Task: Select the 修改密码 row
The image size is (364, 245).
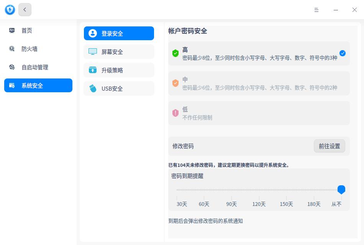Action: tap(183, 146)
